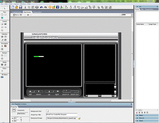Open a project via the folder icon

click(17, 7)
